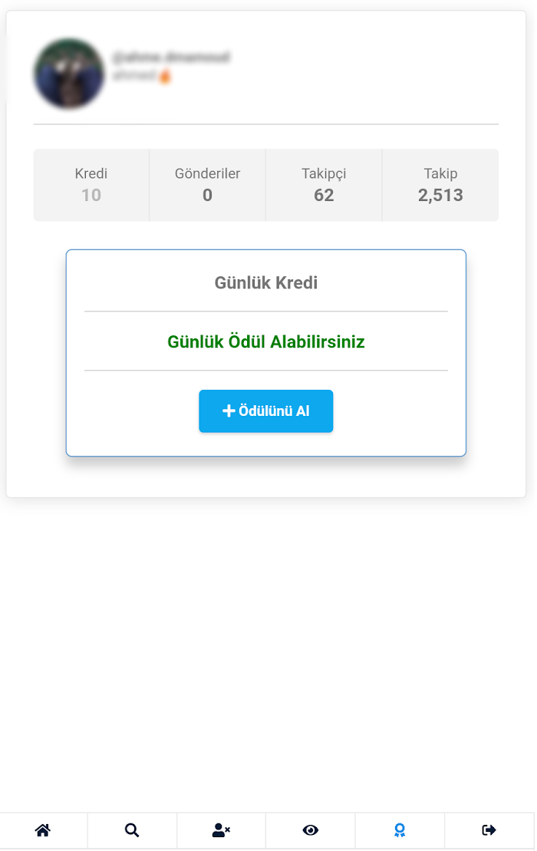Select the Kredi label

click(91, 173)
